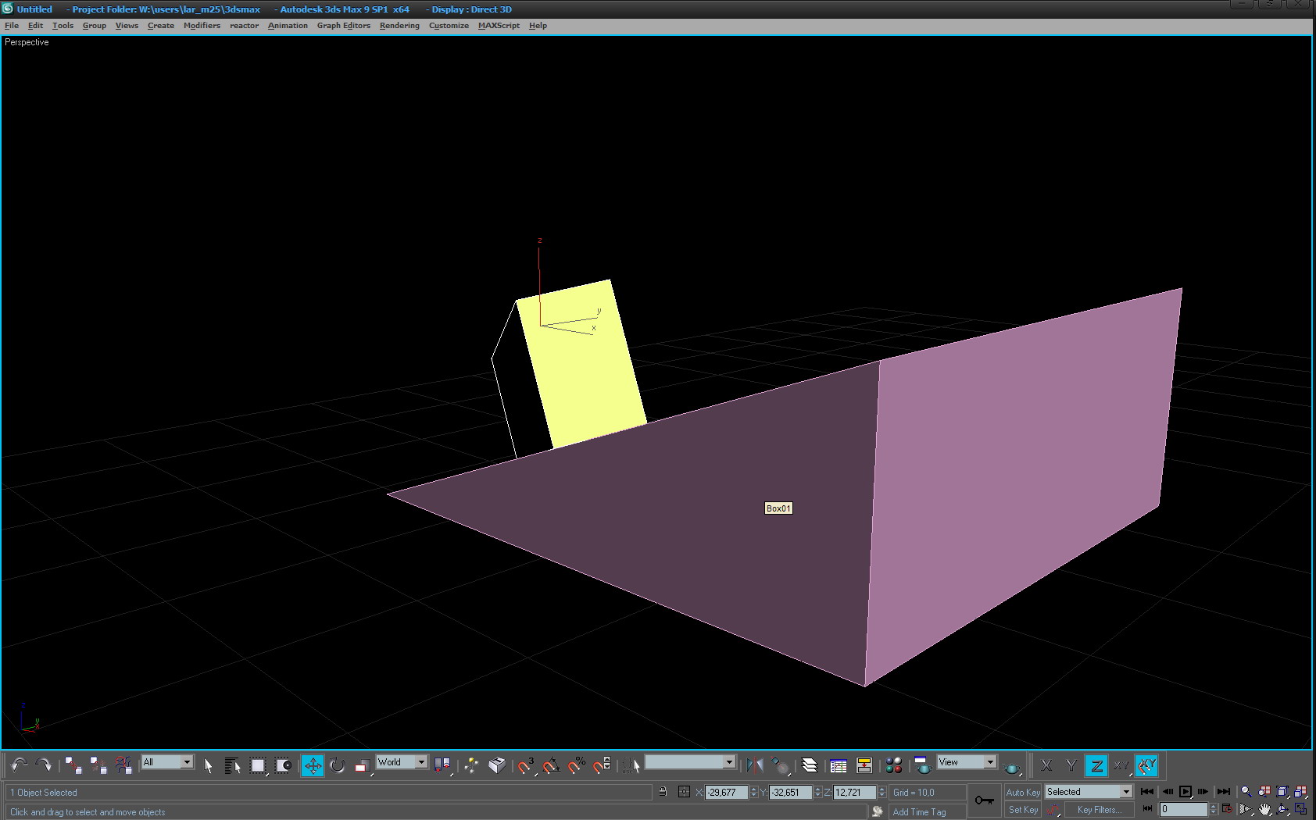
Task: Activate the Select and Link tool
Action: click(x=73, y=765)
